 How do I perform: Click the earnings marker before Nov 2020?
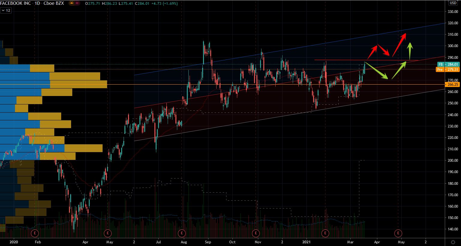point(256,233)
